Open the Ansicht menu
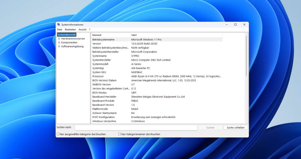 pyautogui.click(x=82, y=30)
